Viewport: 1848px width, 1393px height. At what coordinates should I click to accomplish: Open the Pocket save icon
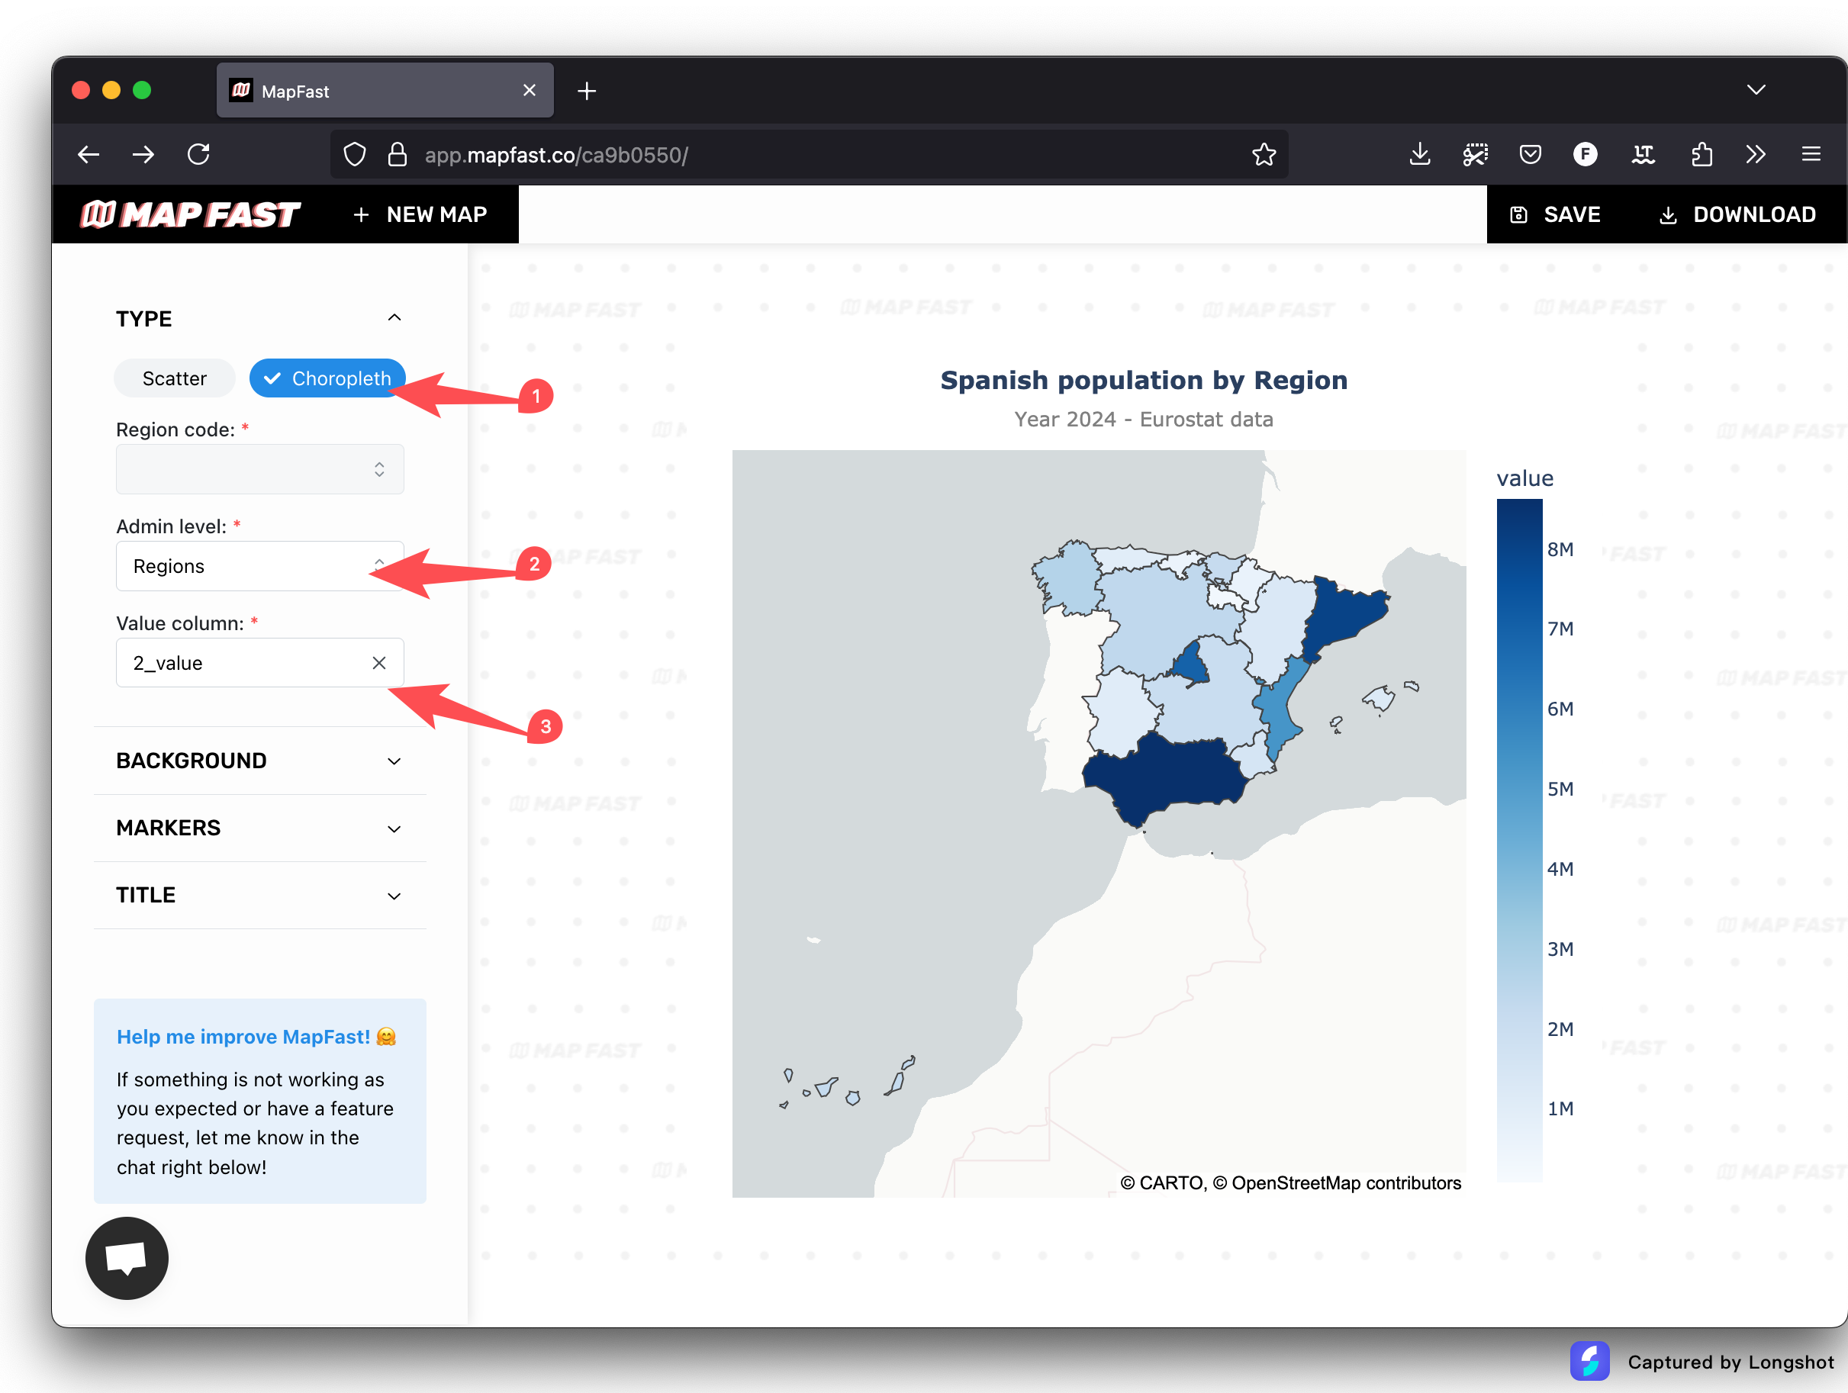[x=1530, y=155]
